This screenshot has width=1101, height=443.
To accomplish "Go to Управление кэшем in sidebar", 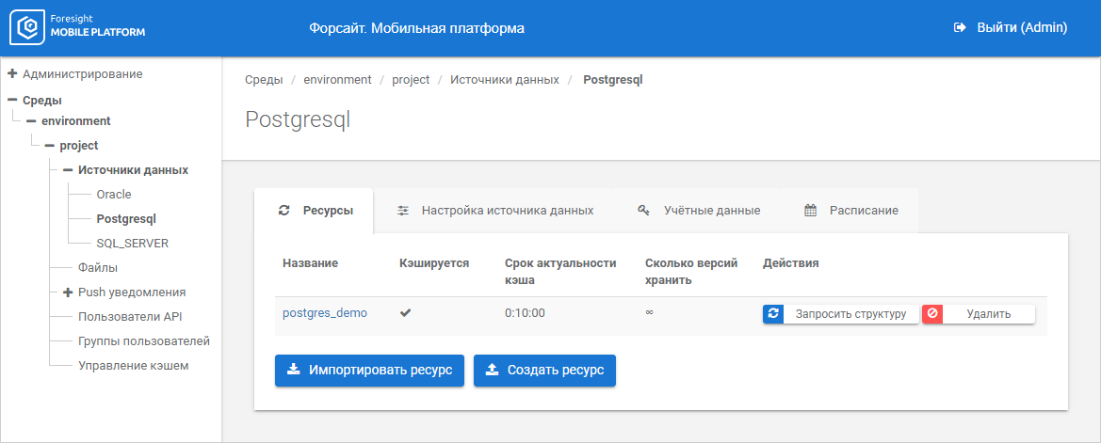I will (133, 366).
